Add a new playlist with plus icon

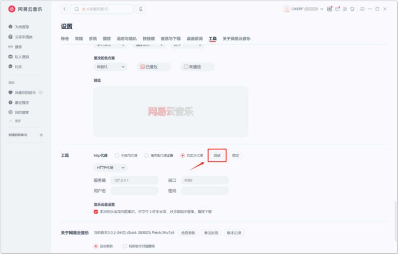(x=41, y=135)
